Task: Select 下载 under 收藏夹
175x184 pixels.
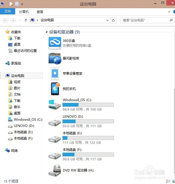Action: [x=17, y=38]
